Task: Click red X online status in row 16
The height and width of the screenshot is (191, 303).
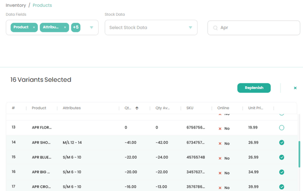Action: (220, 172)
